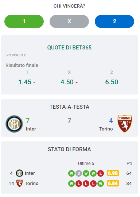Click Inter's 6.98 rating badge
Viewport: 140px width, 197px height.
click(113, 173)
